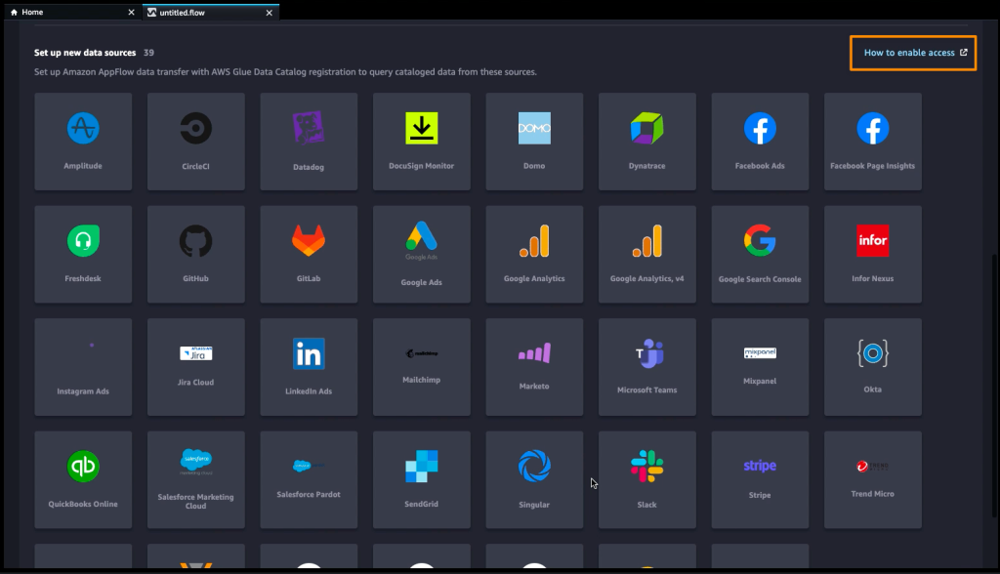
Task: Select the Jira Cloud connector
Action: pos(195,367)
